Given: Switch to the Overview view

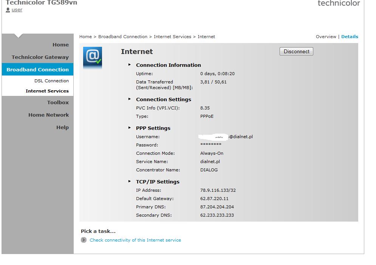Looking at the screenshot, I should coord(326,37).
